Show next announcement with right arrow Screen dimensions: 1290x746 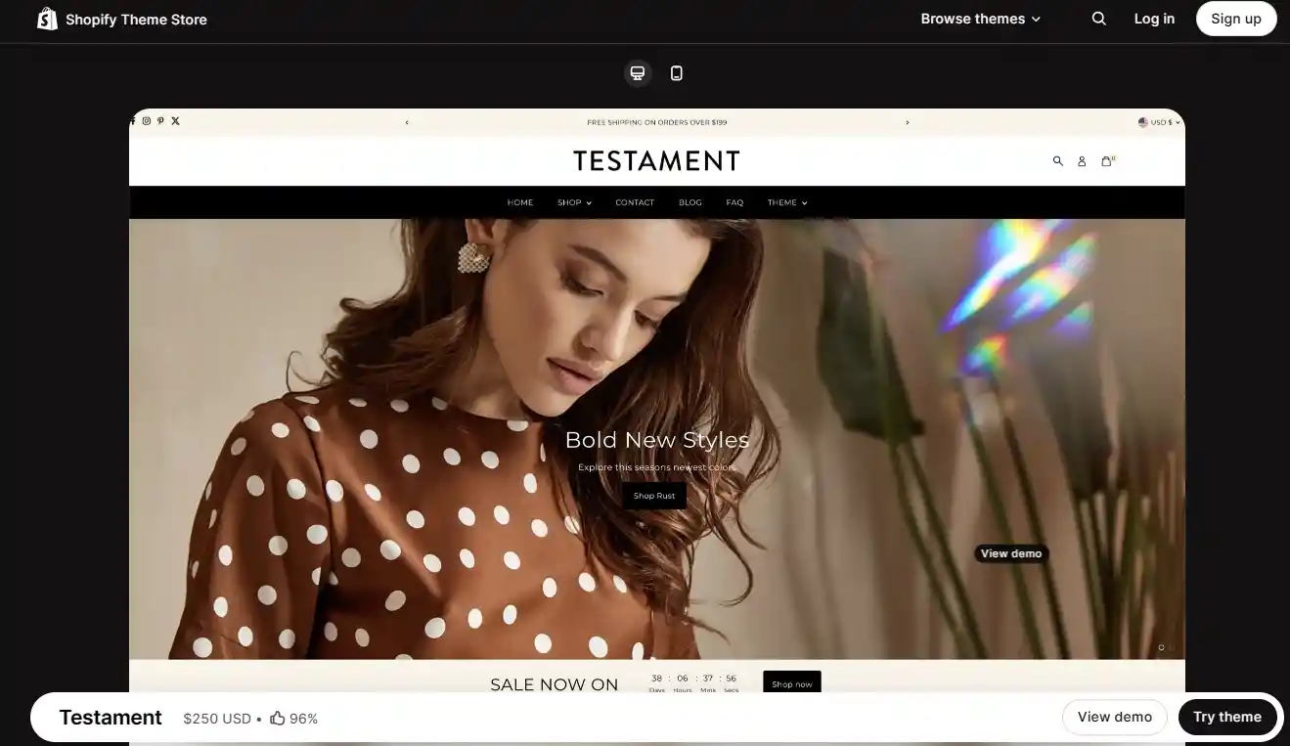pyautogui.click(x=907, y=122)
